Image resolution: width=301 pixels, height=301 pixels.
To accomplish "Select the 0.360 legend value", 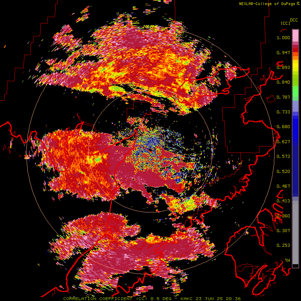I will [283, 216].
